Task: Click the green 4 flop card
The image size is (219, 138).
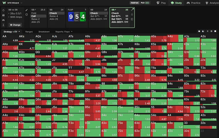Action: click(83, 17)
